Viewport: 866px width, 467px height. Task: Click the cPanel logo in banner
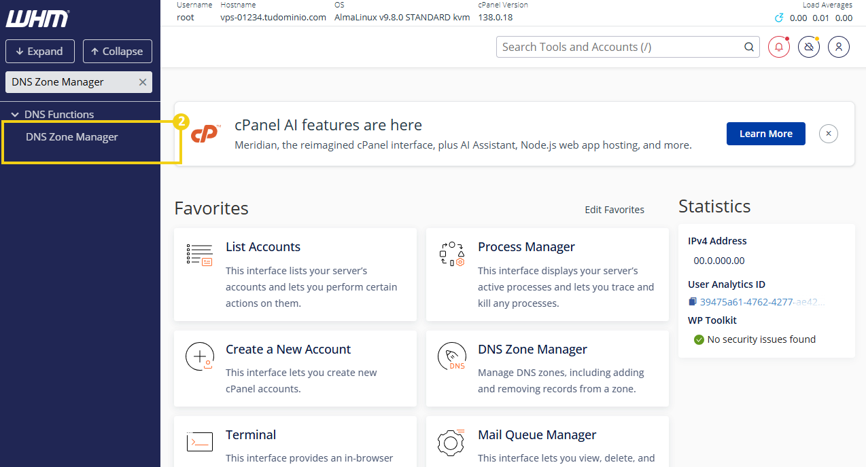pyautogui.click(x=205, y=133)
